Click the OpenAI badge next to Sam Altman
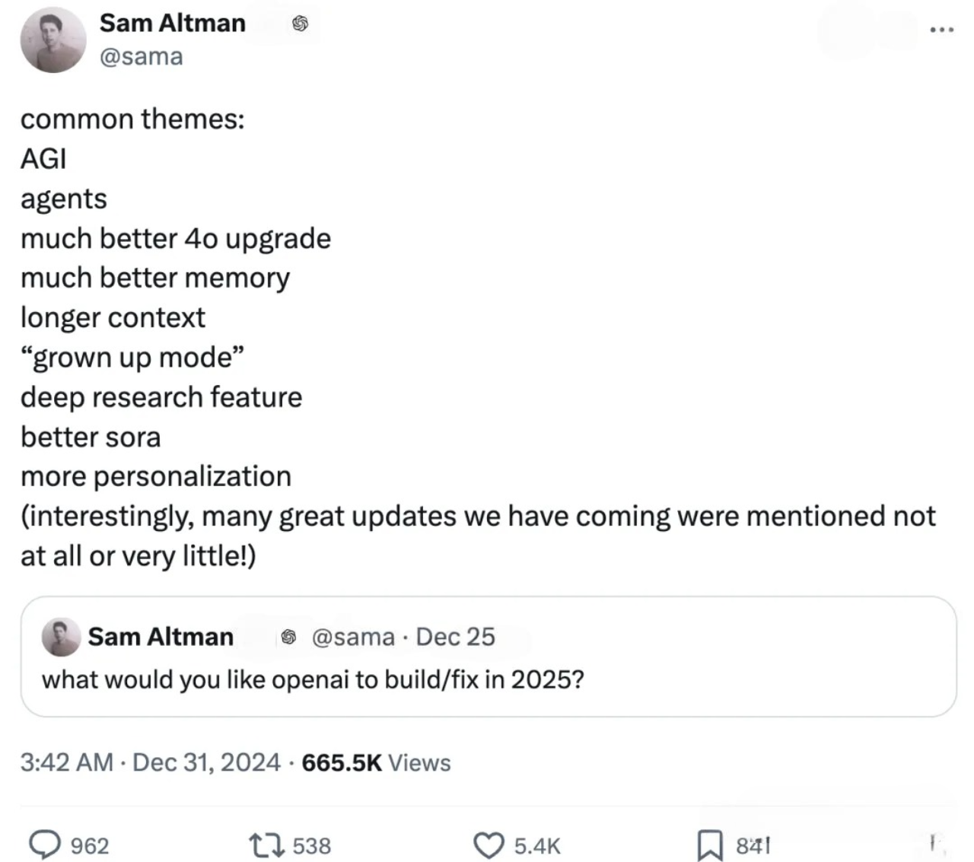This screenshot has height=862, width=974. click(x=301, y=24)
